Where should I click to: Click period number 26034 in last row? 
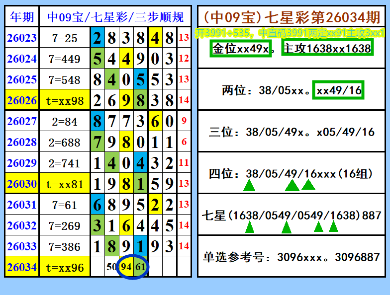pyautogui.click(x=22, y=267)
